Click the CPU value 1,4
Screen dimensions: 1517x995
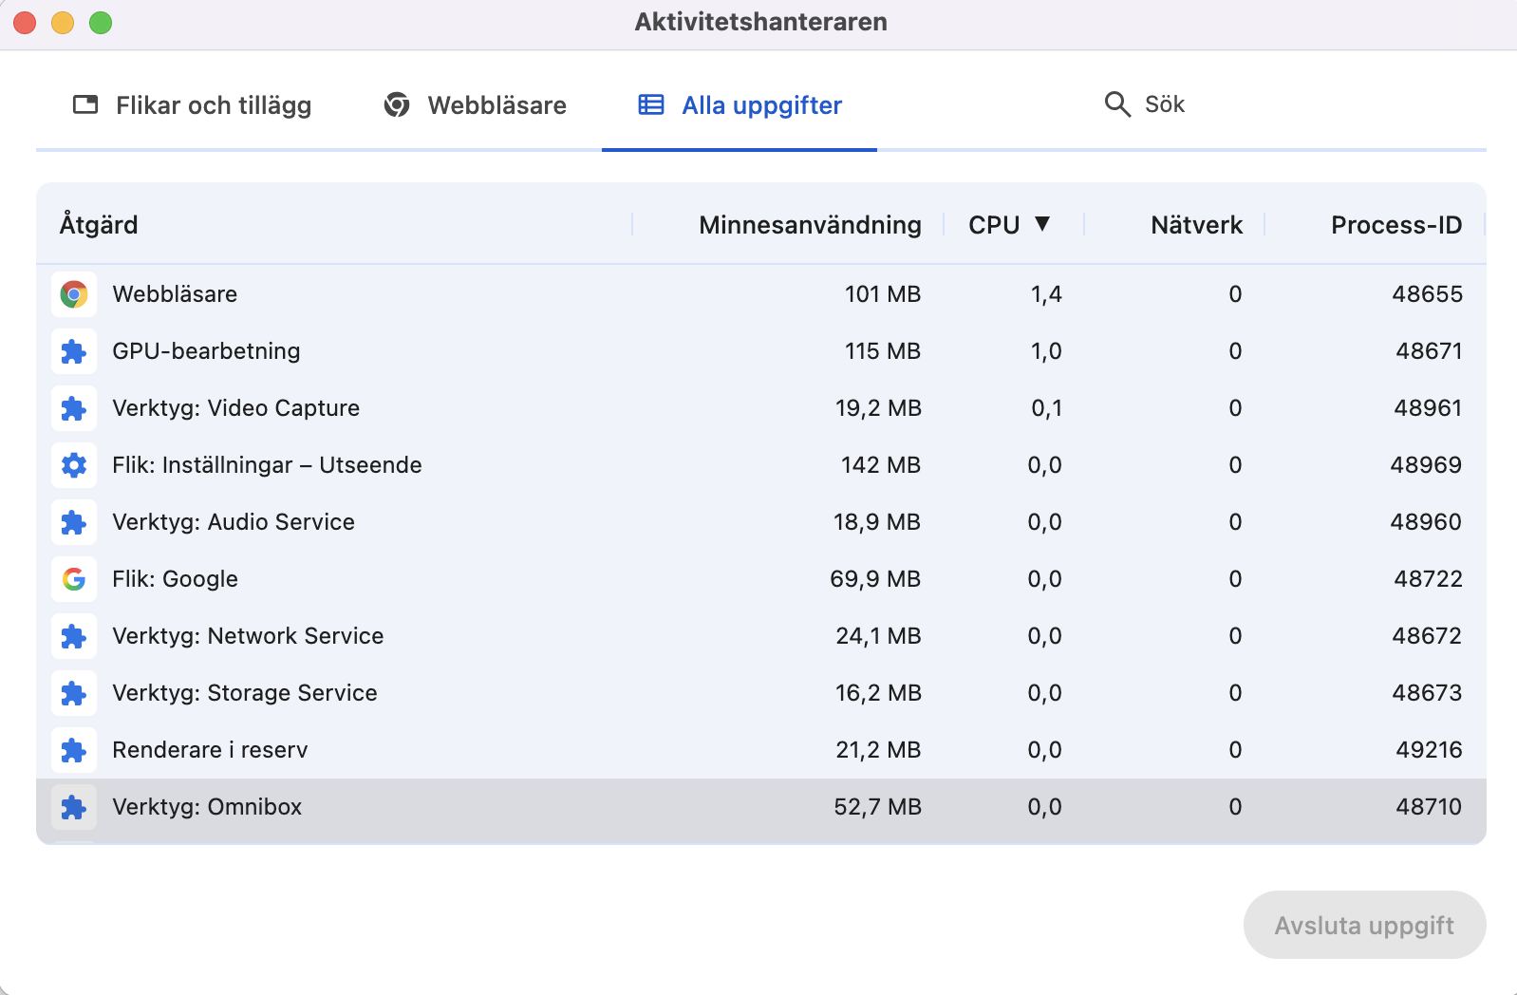tap(1046, 294)
